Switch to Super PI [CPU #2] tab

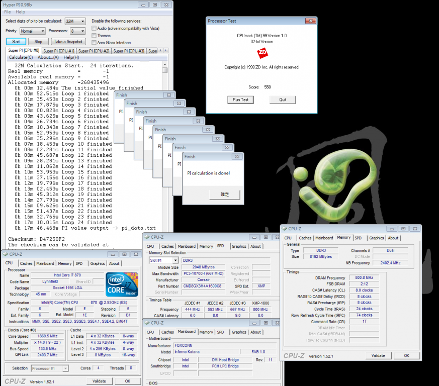point(94,51)
